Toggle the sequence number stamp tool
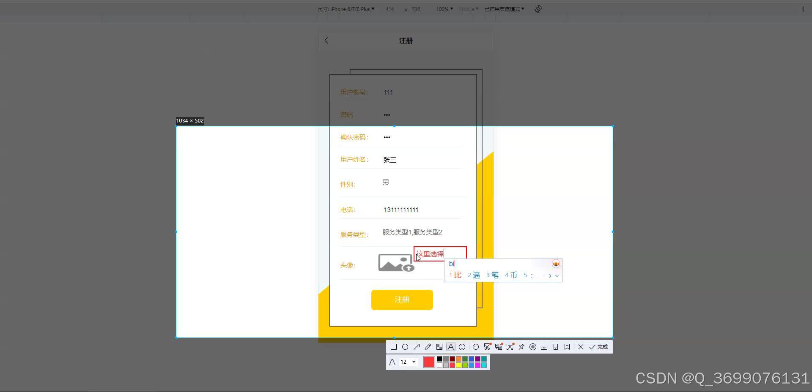Image resolution: width=812 pixels, height=392 pixels. [x=462, y=347]
